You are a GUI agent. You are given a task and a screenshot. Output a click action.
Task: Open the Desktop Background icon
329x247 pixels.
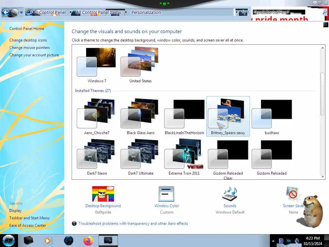[103, 194]
